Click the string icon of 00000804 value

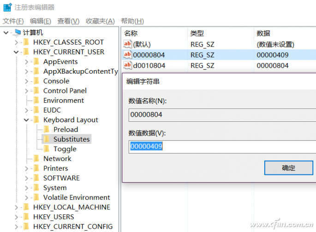127,54
